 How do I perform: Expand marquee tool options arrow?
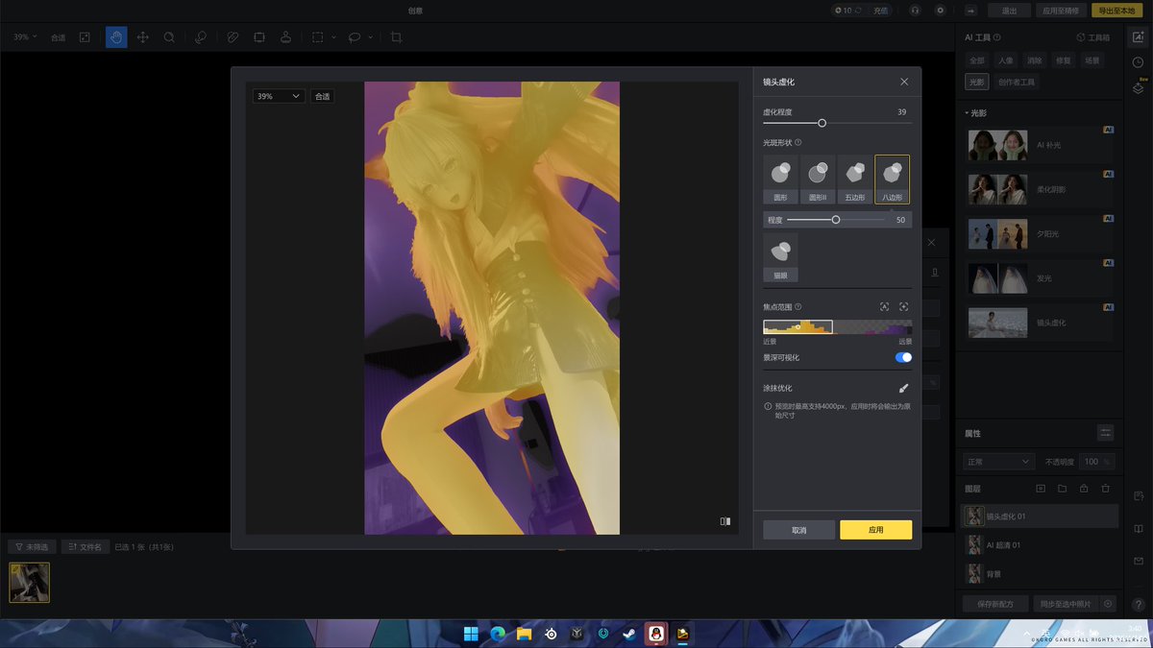point(333,37)
